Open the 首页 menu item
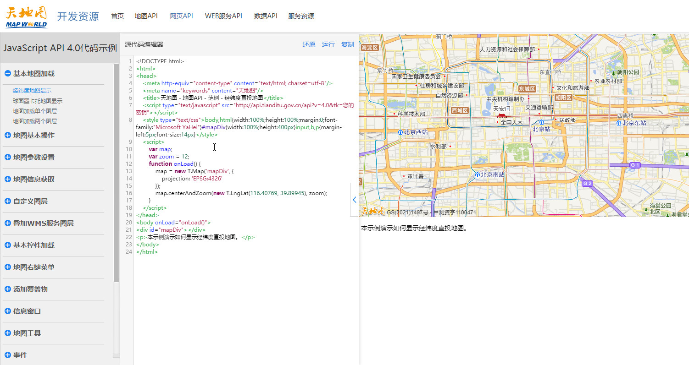This screenshot has width=689, height=365. (117, 16)
